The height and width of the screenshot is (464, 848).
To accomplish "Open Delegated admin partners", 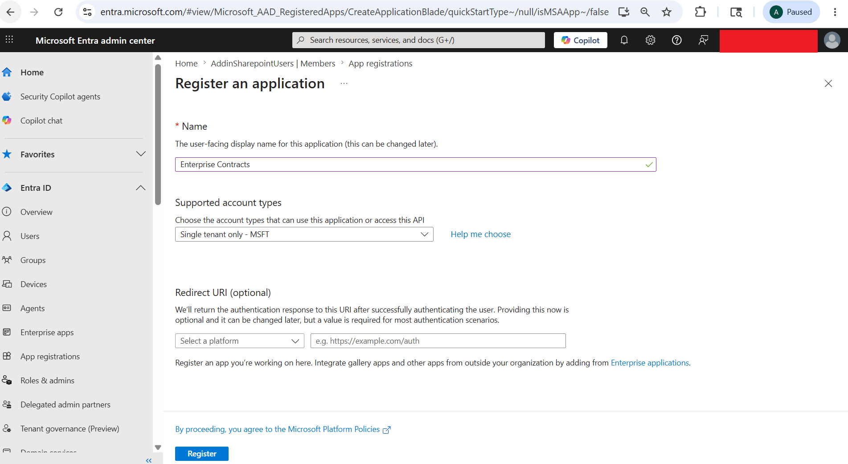I will coord(66,405).
